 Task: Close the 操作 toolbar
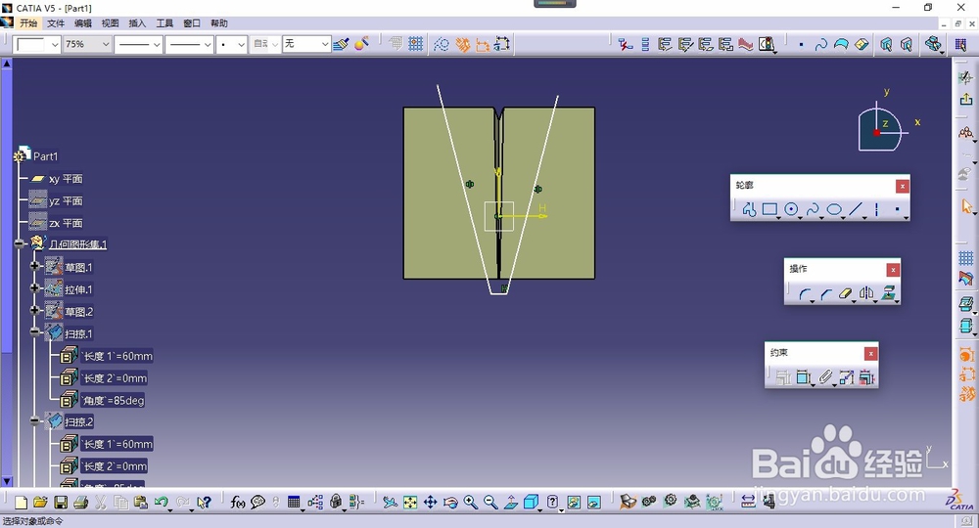click(x=894, y=270)
